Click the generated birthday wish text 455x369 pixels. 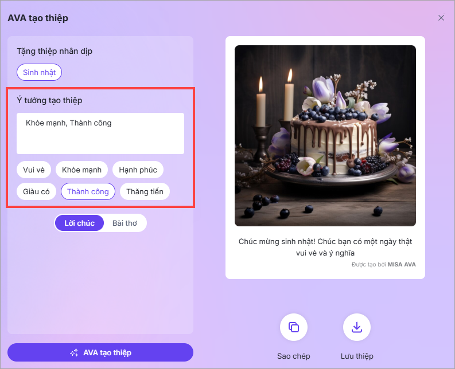click(325, 247)
